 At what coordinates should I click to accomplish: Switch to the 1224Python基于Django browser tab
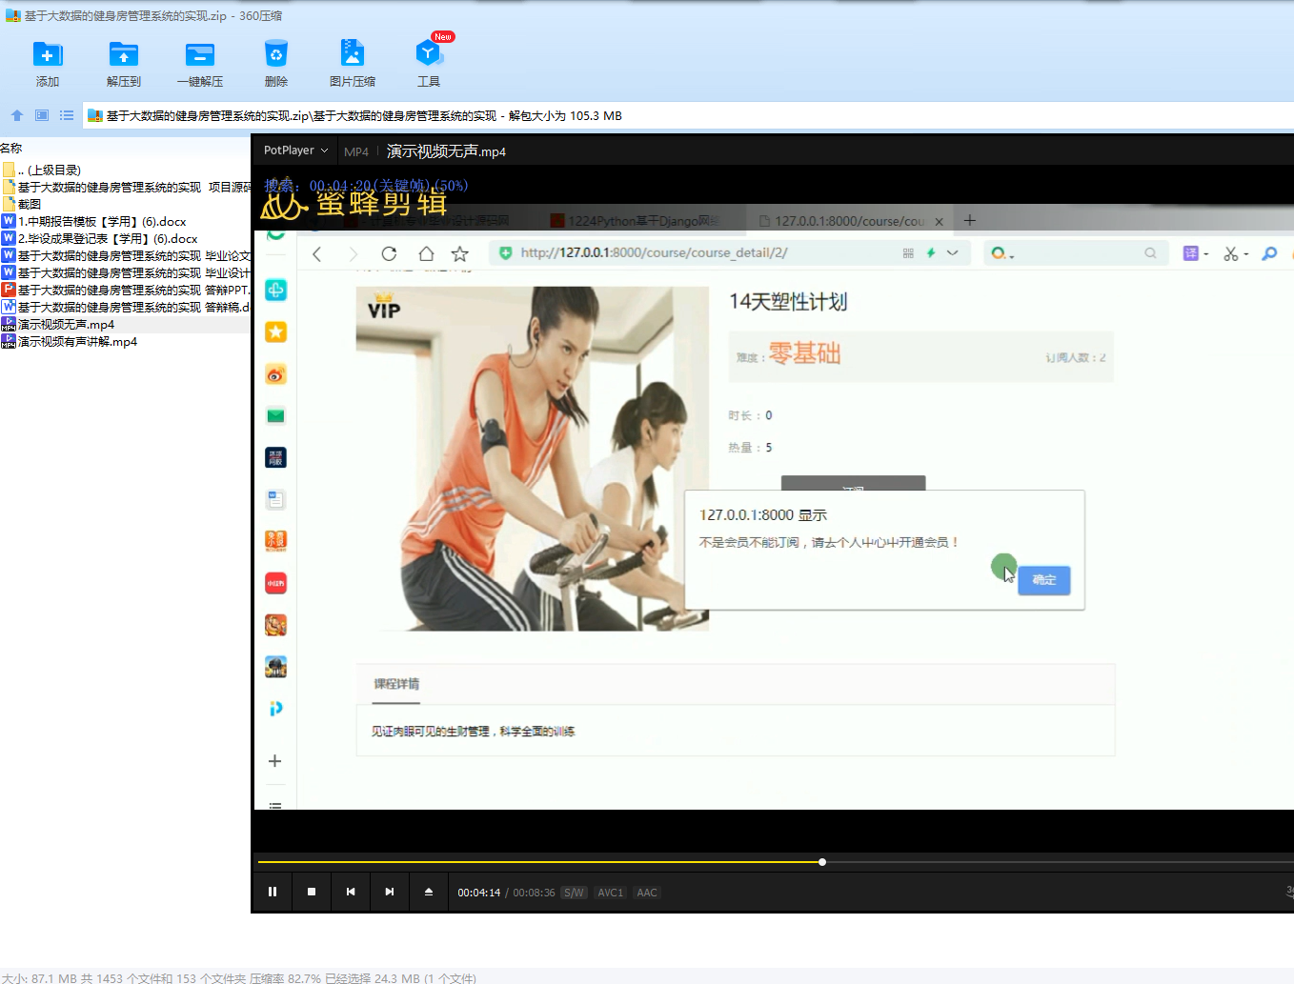point(635,221)
